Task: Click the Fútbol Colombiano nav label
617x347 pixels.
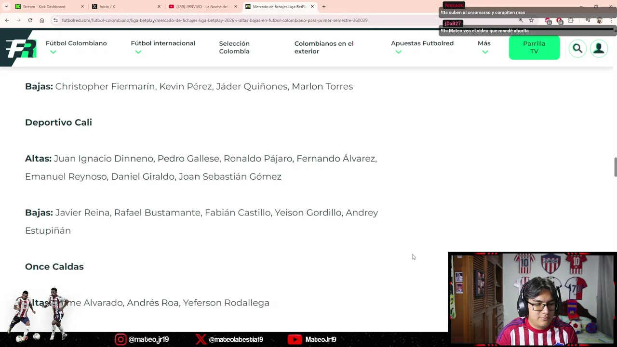Action: point(76,43)
